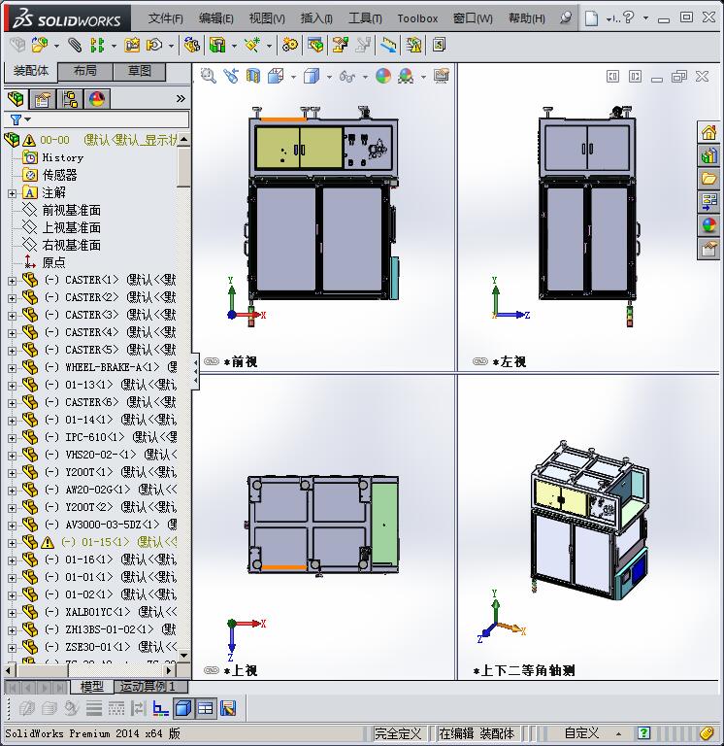Screen dimensions: 724x746
Task: Open the 插入(I) menu
Action: 316,18
